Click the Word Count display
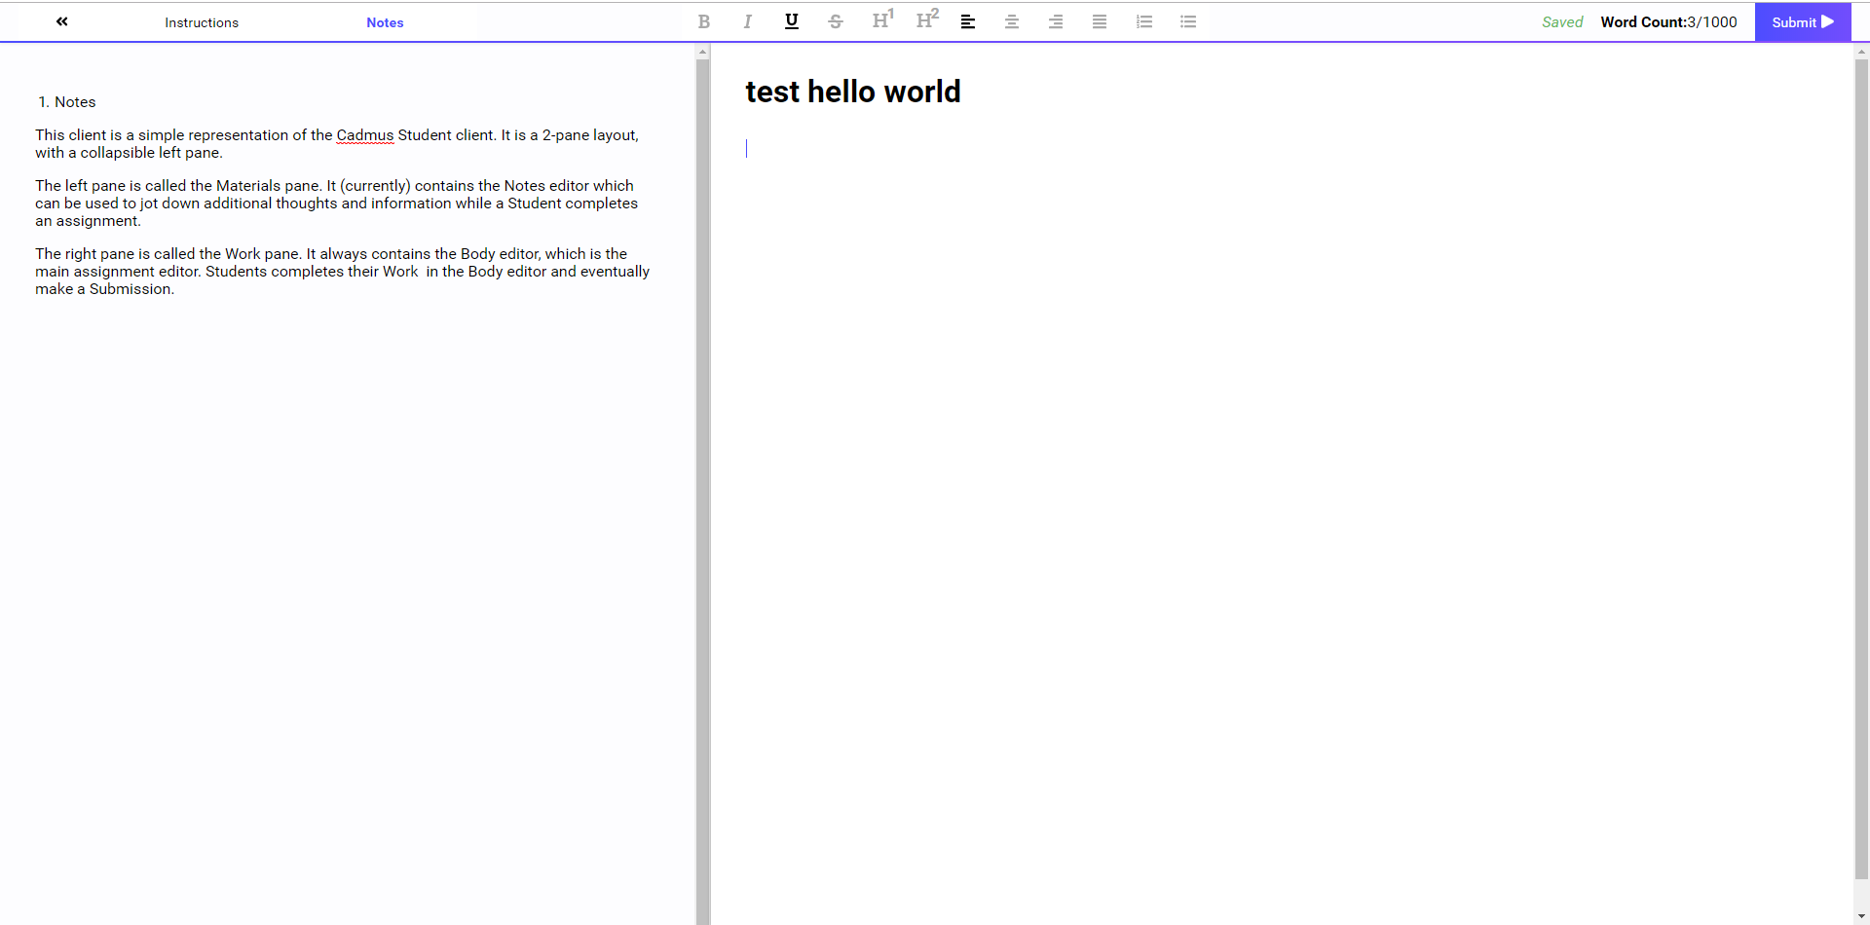 tap(1668, 21)
